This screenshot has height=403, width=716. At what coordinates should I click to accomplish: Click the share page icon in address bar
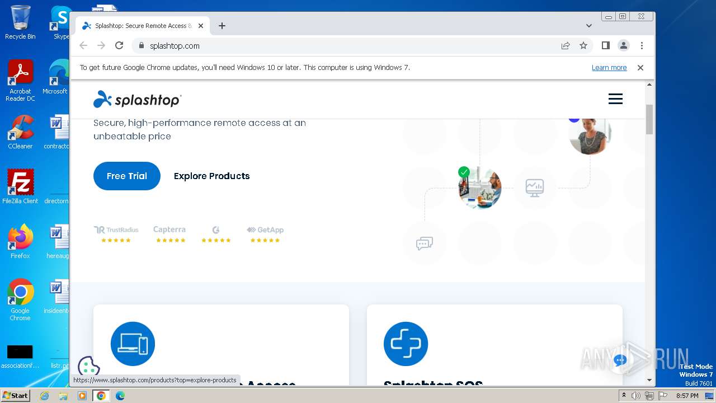tap(566, 45)
